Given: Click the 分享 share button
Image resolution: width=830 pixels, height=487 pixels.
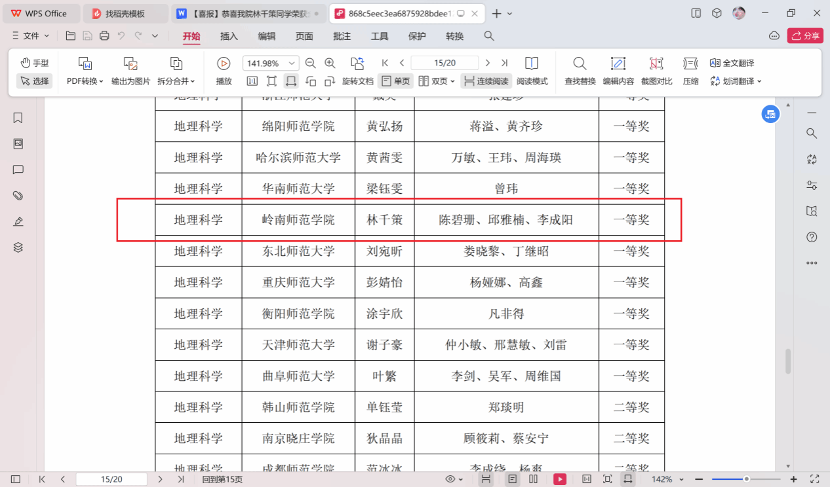Looking at the screenshot, I should pyautogui.click(x=805, y=36).
